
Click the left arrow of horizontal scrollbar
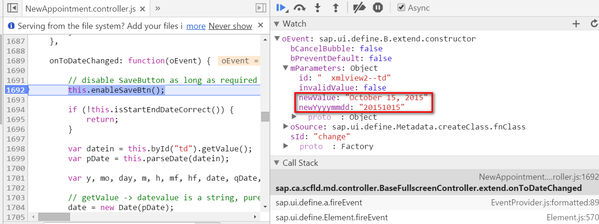click(33, 217)
